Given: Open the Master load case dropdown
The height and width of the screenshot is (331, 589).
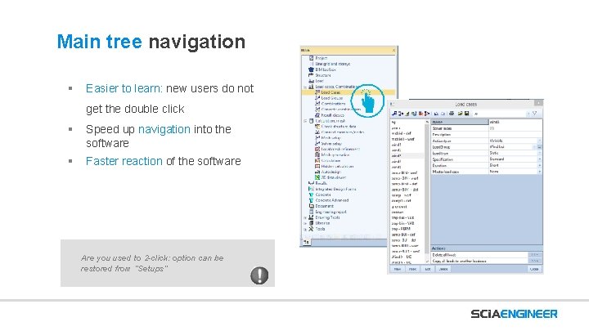Looking at the screenshot, I should 540,172.
